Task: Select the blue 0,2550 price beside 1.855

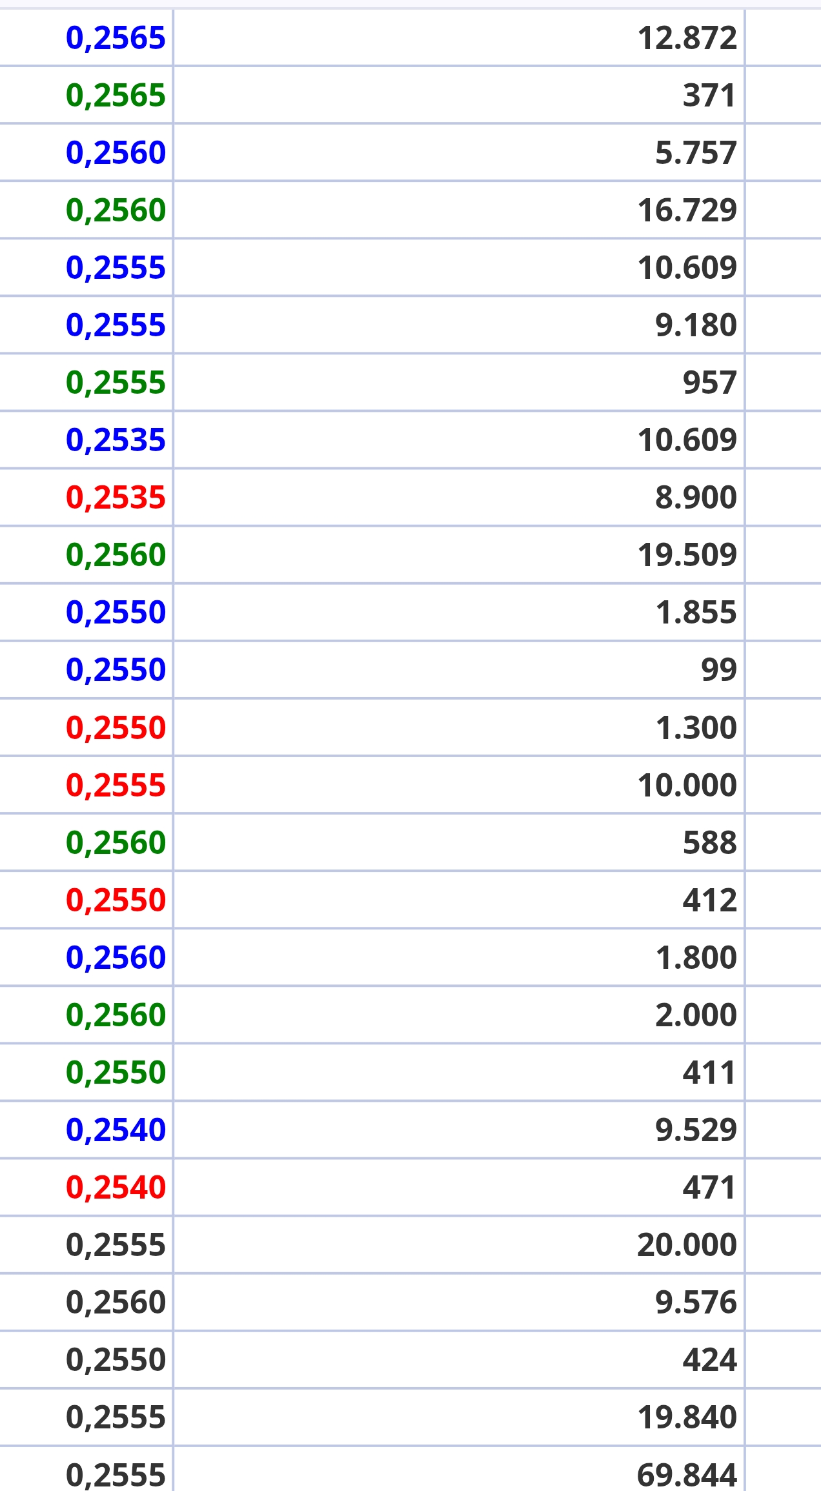Action: 116,613
